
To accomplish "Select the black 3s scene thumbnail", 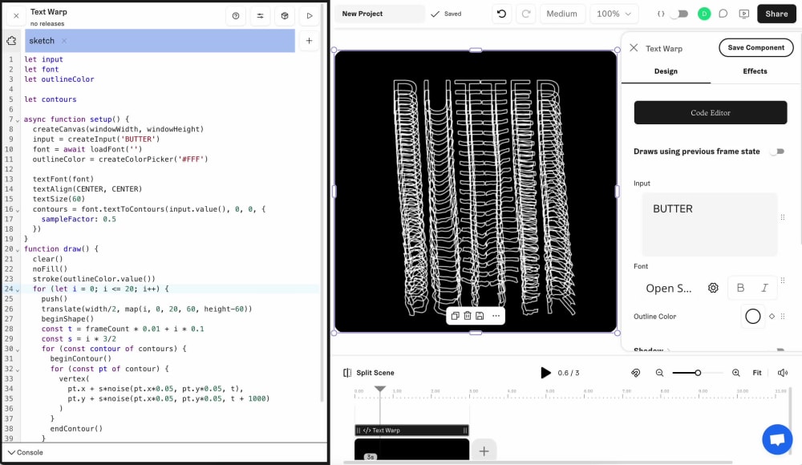I will pos(411,449).
